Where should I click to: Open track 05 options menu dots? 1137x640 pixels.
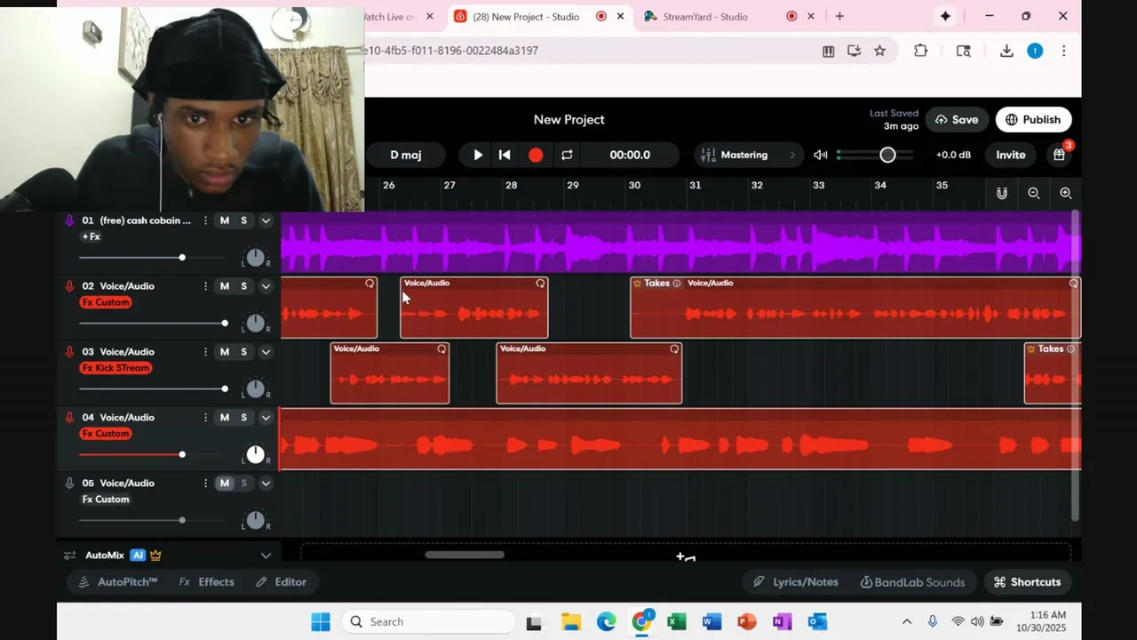coord(205,484)
